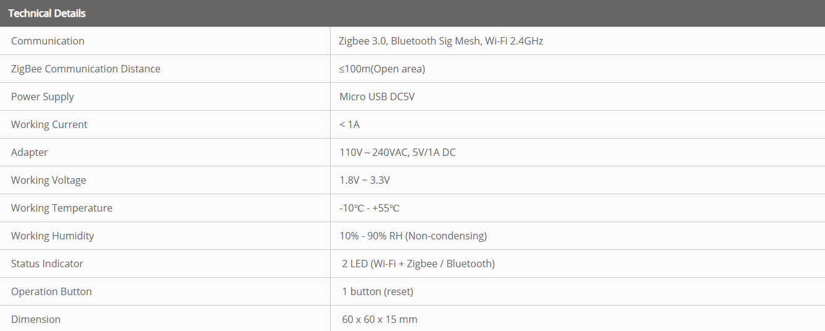Screen dimensions: 825x331
Task: Select the -10℃ - +55℃ value
Action: point(370,208)
